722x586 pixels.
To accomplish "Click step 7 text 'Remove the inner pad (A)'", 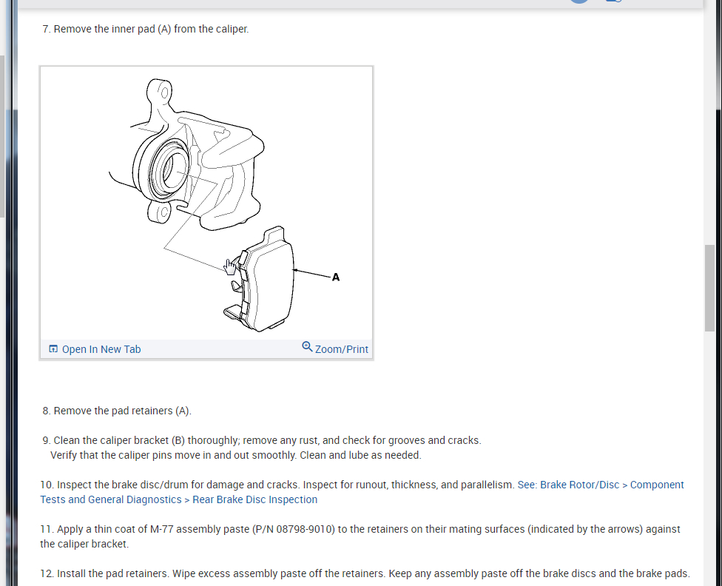I will pos(112,29).
